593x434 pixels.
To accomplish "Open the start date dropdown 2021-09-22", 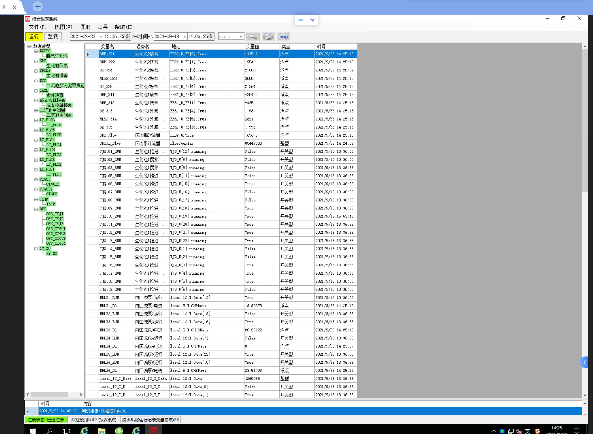I will coord(101,37).
